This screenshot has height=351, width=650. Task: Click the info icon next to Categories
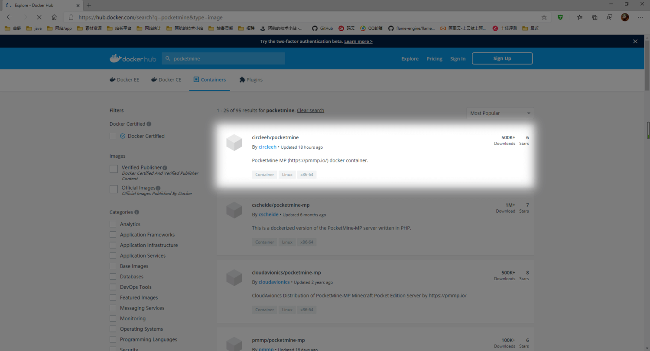pyautogui.click(x=136, y=212)
